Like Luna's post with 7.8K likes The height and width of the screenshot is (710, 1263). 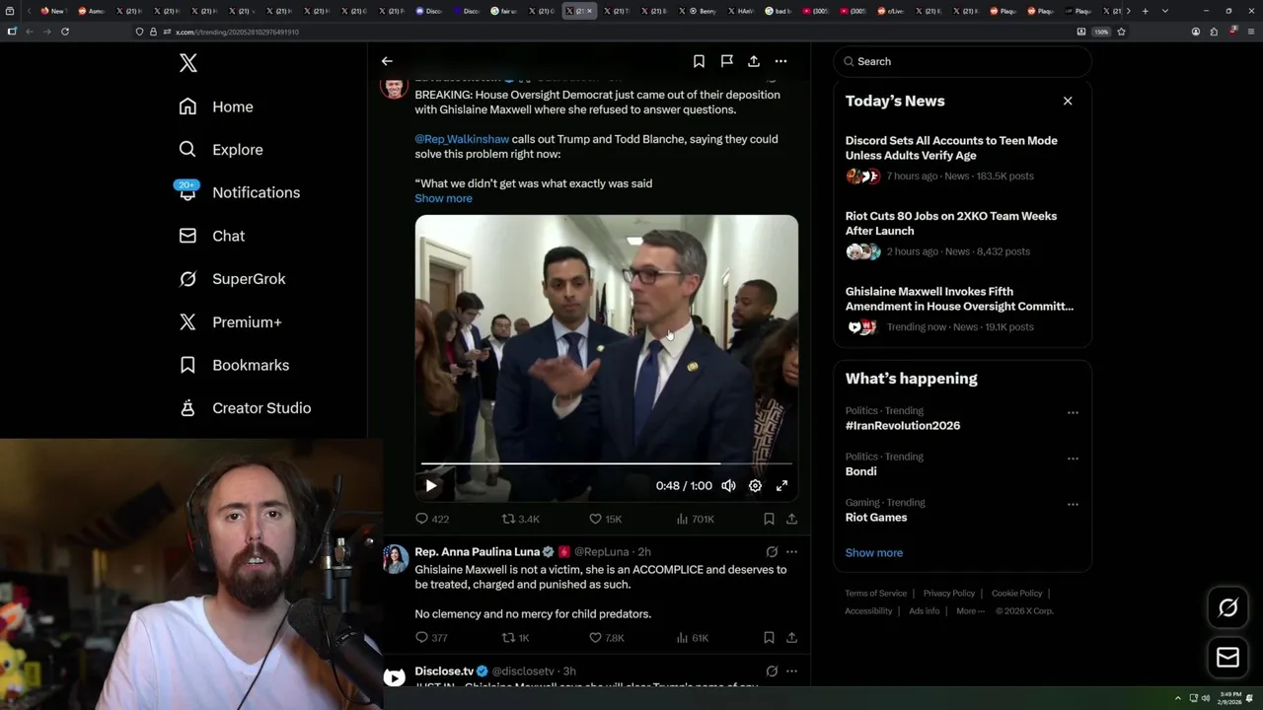coord(606,638)
